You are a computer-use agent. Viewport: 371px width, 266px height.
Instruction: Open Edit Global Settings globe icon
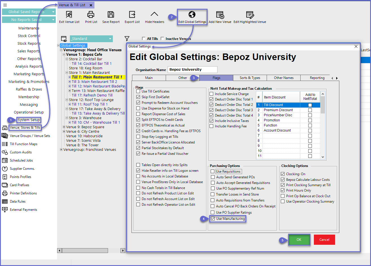point(192,14)
